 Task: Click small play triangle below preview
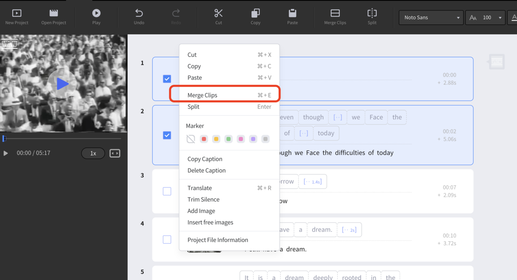pyautogui.click(x=6, y=153)
